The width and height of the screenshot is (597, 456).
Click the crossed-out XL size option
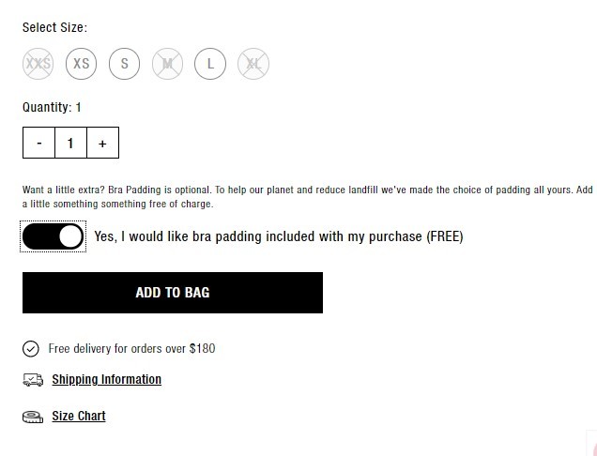[x=253, y=64]
